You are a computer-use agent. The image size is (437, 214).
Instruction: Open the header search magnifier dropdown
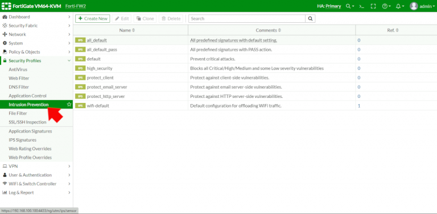tap(350, 6)
